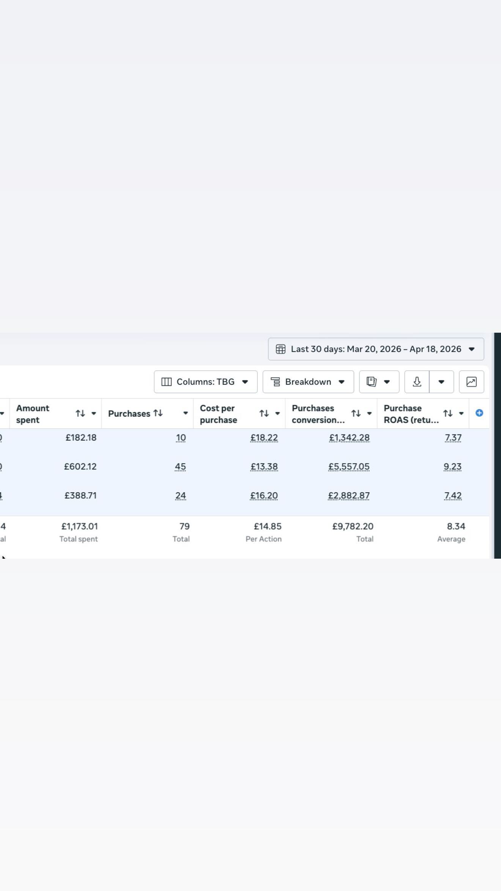Click the 45 purchases value

pos(180,467)
